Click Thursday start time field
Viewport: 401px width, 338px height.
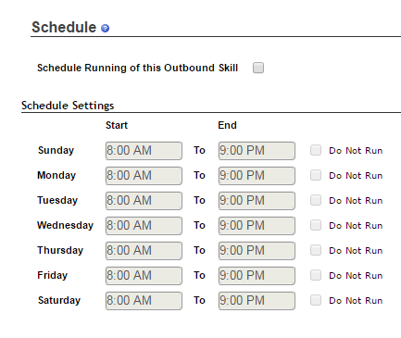[144, 251]
